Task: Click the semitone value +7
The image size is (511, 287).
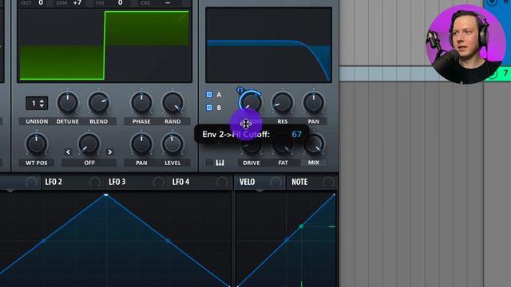Action: tap(77, 3)
